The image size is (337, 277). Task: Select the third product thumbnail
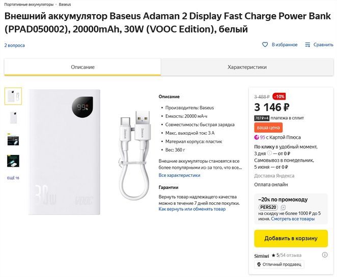13,139
